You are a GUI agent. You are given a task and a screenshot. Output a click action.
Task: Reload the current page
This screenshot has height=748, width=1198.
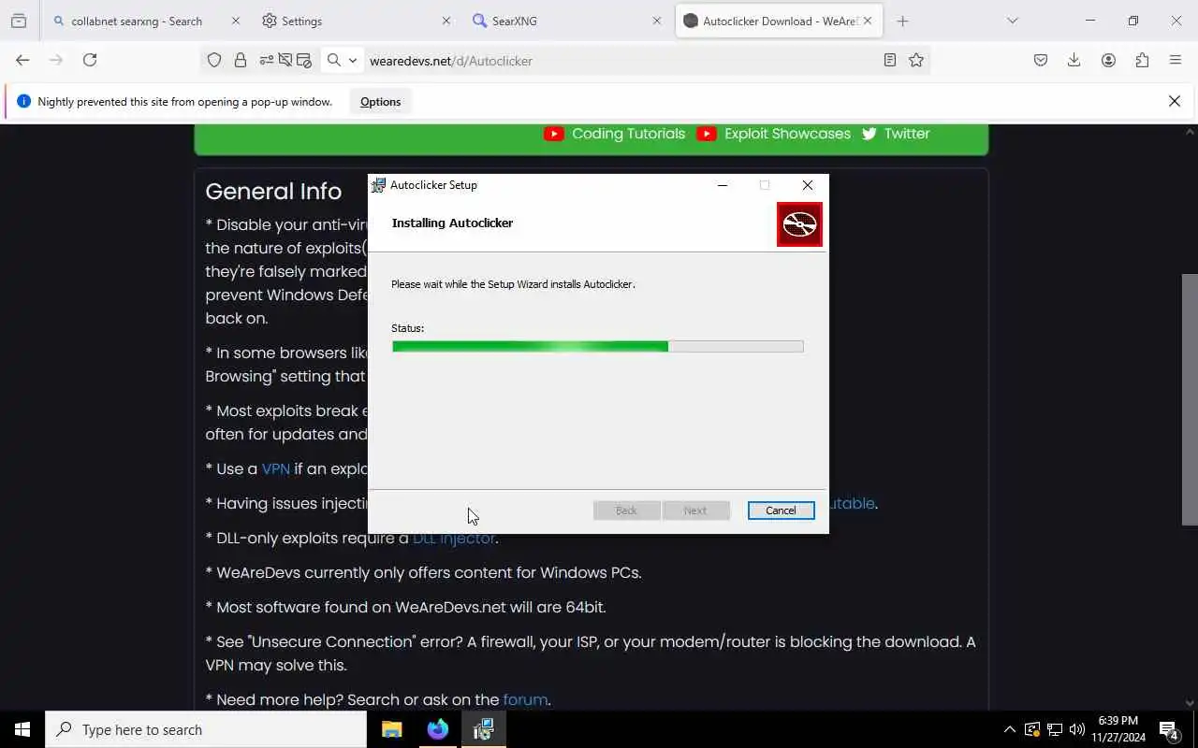click(90, 60)
